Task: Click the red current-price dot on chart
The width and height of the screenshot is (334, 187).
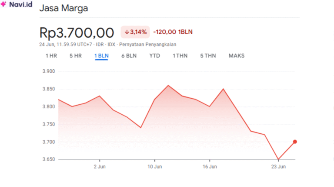Action: point(295,142)
